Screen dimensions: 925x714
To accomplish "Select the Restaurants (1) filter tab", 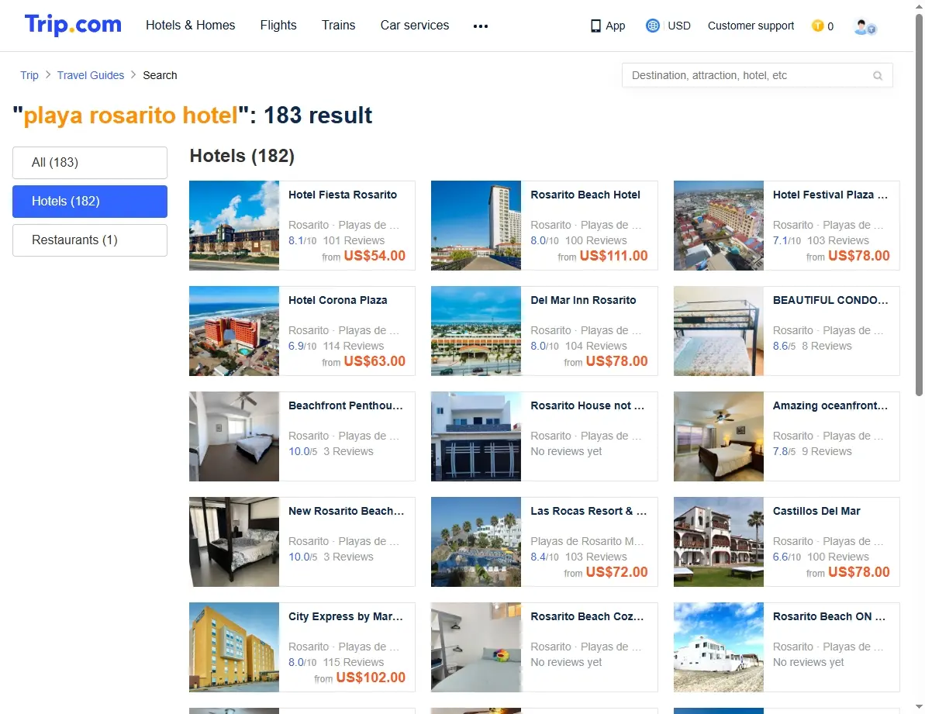I will tap(90, 240).
